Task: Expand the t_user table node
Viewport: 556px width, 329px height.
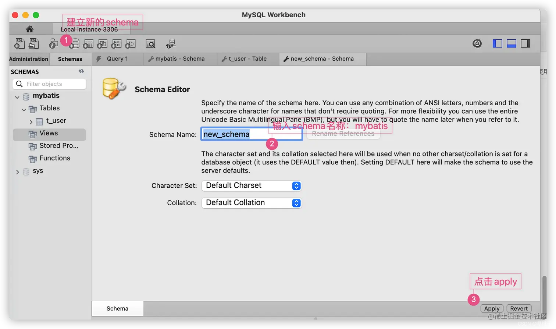Action: click(x=31, y=122)
